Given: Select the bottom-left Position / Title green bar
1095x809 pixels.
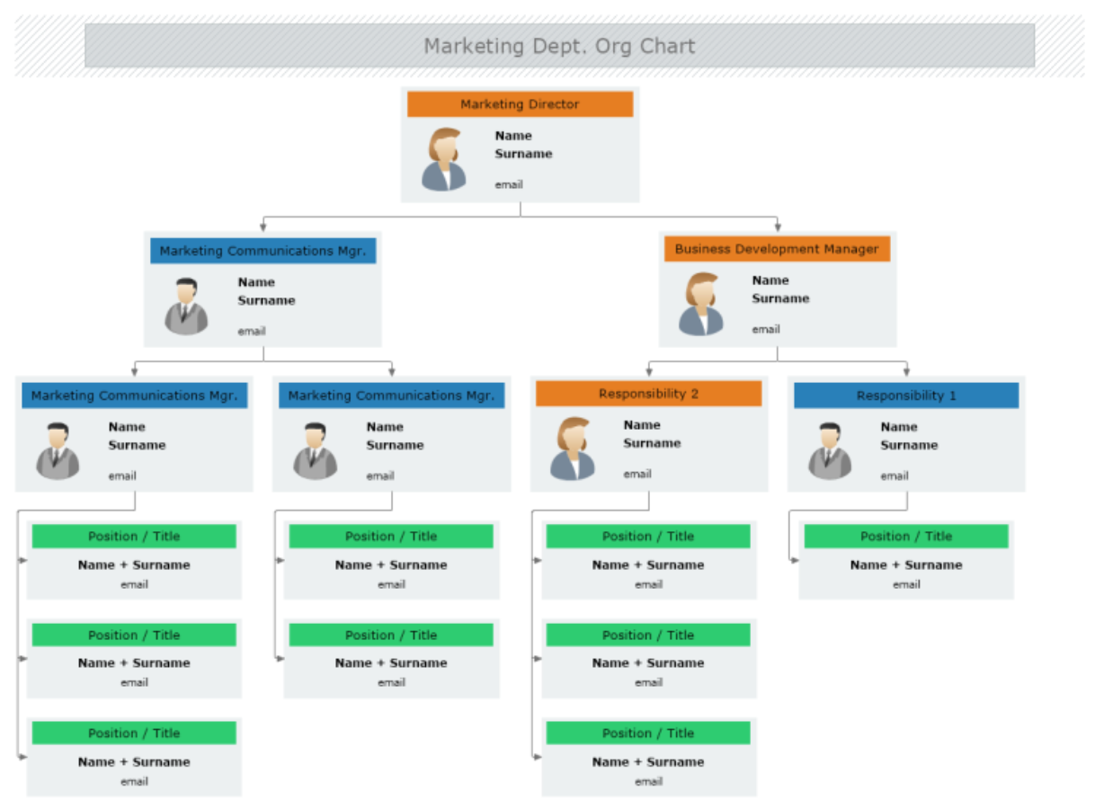Looking at the screenshot, I should click(134, 733).
